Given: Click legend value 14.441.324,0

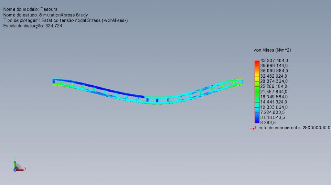Looking at the screenshot, I should click(274, 102).
